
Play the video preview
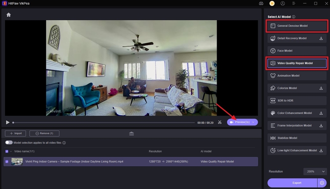8,122
